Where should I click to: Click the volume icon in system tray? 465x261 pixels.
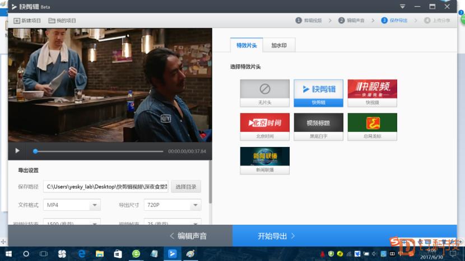coord(374,254)
